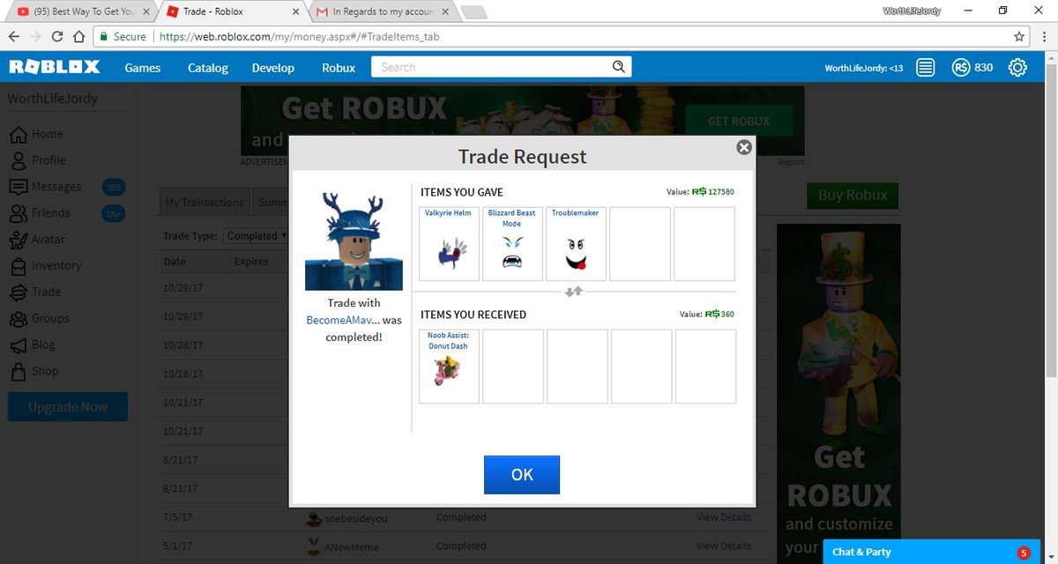
Task: Click Get Robux on ad banner
Action: coord(738,122)
